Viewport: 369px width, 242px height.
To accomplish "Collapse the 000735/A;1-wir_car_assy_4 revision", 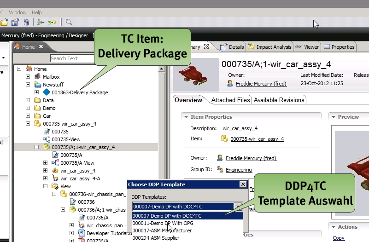I will click(36, 147).
